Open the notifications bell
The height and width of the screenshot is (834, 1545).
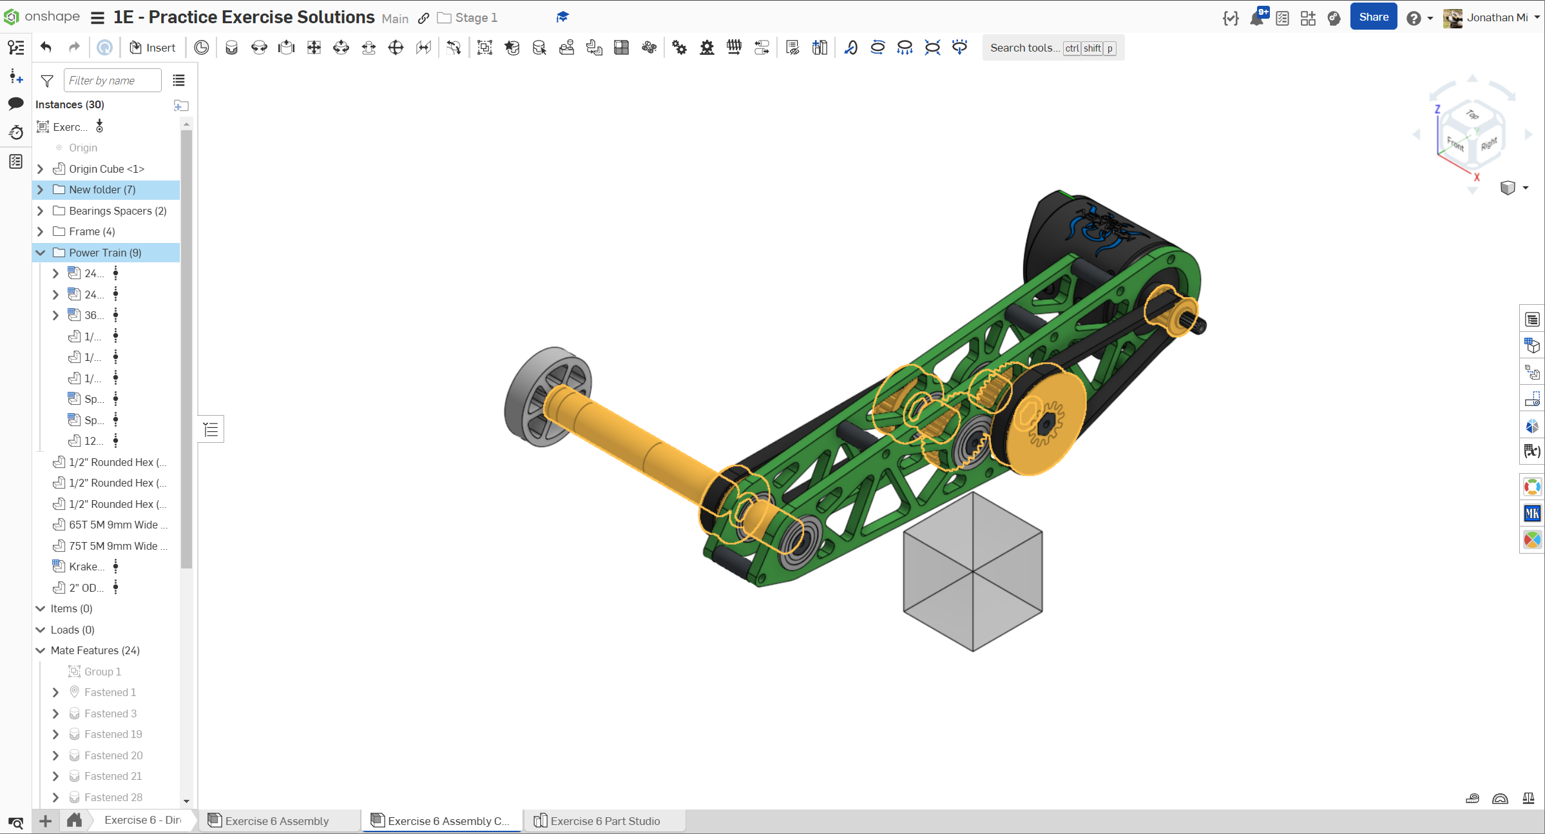pyautogui.click(x=1256, y=18)
